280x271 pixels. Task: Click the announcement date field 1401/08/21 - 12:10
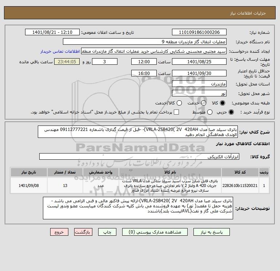coord(52,32)
